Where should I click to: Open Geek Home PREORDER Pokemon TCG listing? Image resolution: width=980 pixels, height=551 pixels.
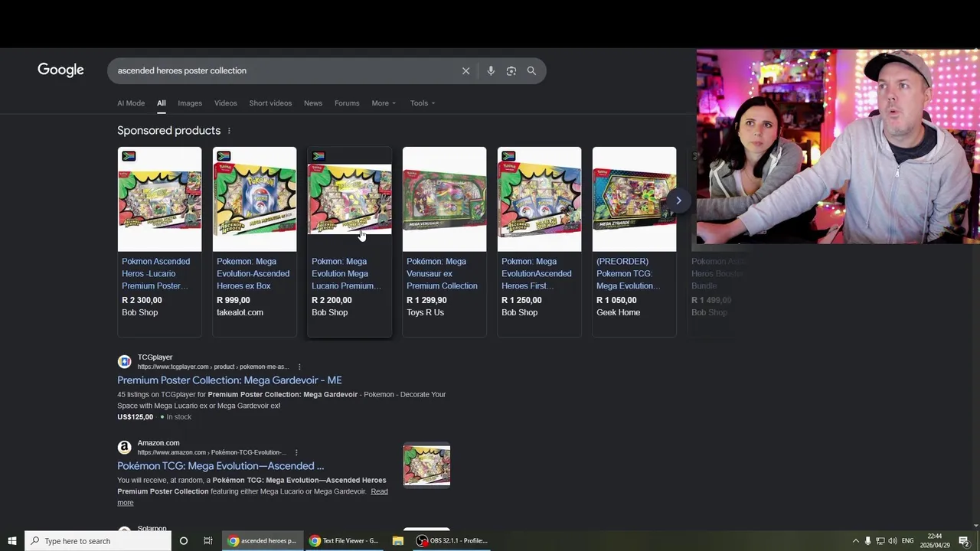tap(634, 242)
